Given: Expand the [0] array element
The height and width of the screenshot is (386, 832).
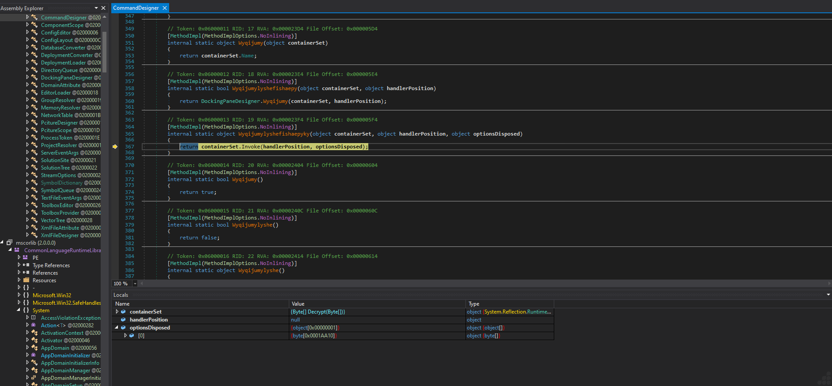Looking at the screenshot, I should [x=125, y=336].
